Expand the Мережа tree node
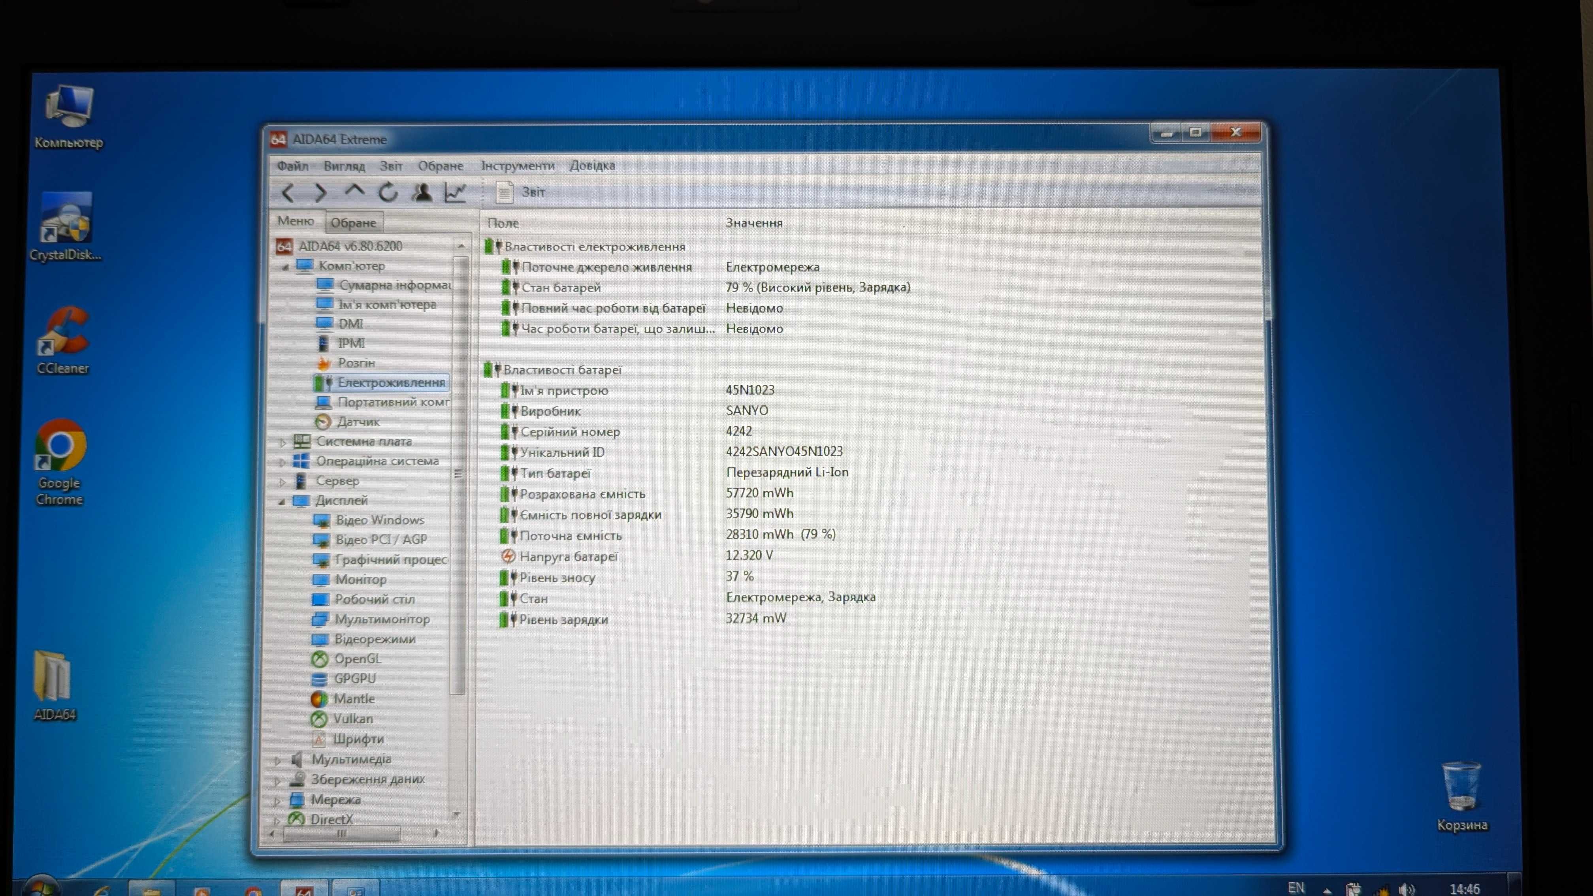Viewport: 1593px width, 896px height. [277, 802]
